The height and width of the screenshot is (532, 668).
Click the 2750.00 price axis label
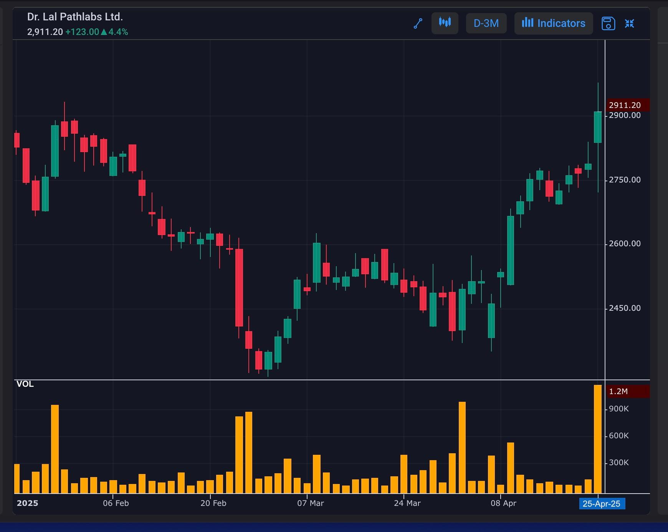625,180
